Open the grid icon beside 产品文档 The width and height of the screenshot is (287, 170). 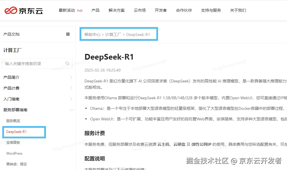(68, 34)
